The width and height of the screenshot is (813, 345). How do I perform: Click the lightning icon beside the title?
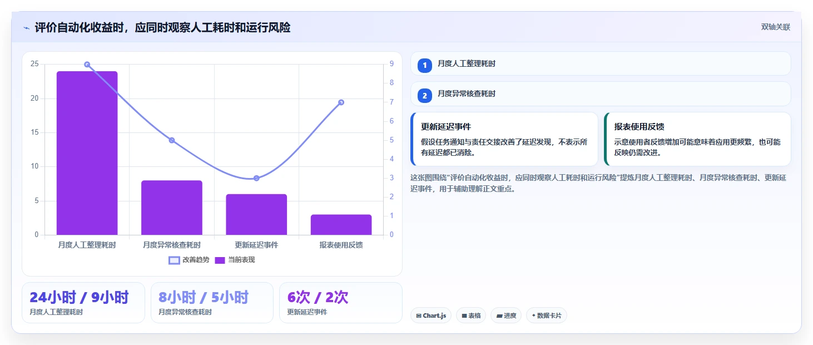pos(27,28)
